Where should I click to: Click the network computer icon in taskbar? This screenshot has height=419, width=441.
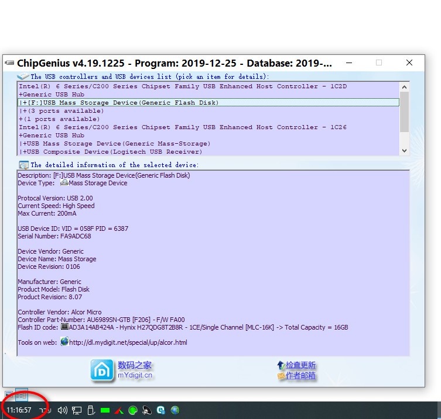tap(77, 410)
